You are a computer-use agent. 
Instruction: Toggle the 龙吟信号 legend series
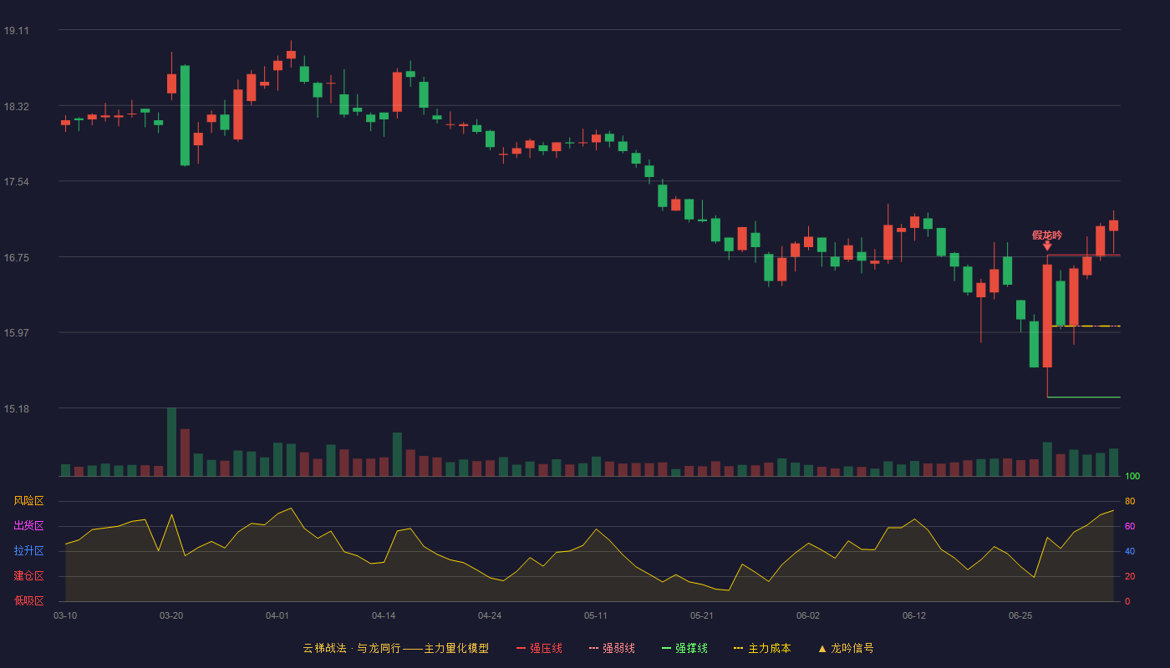coord(845,648)
